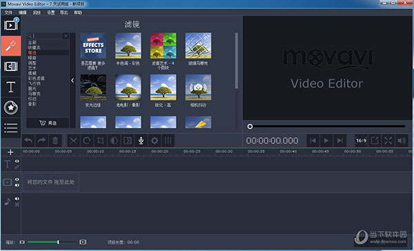
Task: Click the zoom-in icon right of zoom slider
Action: (x=83, y=242)
